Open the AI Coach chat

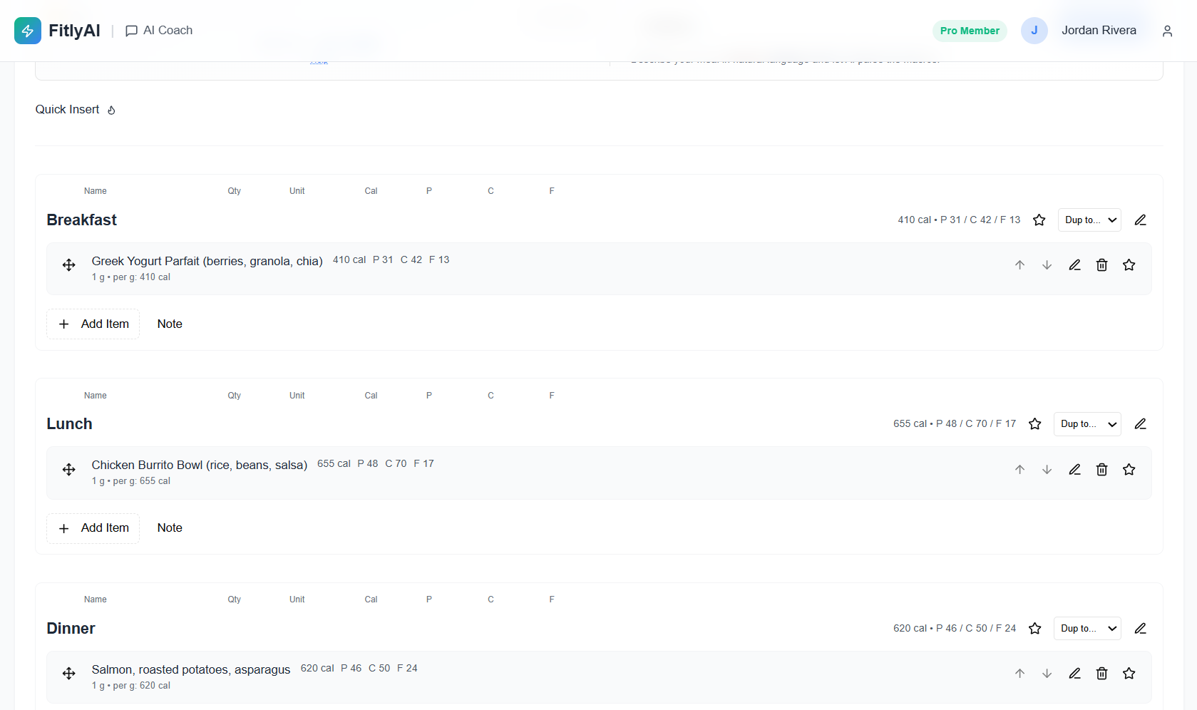tap(158, 30)
